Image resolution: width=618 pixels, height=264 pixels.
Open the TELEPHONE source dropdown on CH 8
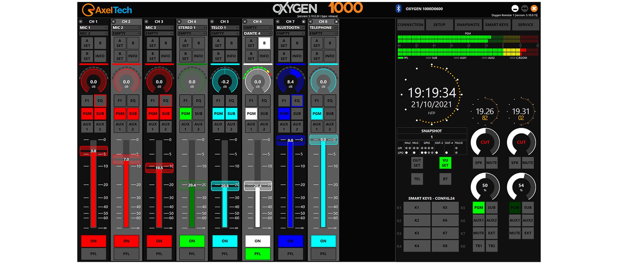point(323,28)
